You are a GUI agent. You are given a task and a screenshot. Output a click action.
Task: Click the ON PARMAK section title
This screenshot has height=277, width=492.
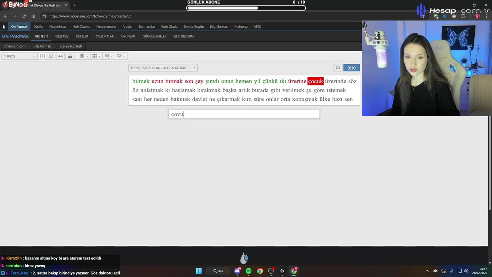point(15,36)
